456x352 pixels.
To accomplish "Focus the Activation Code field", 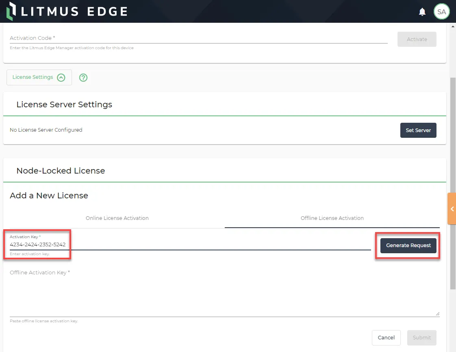I will point(199,38).
